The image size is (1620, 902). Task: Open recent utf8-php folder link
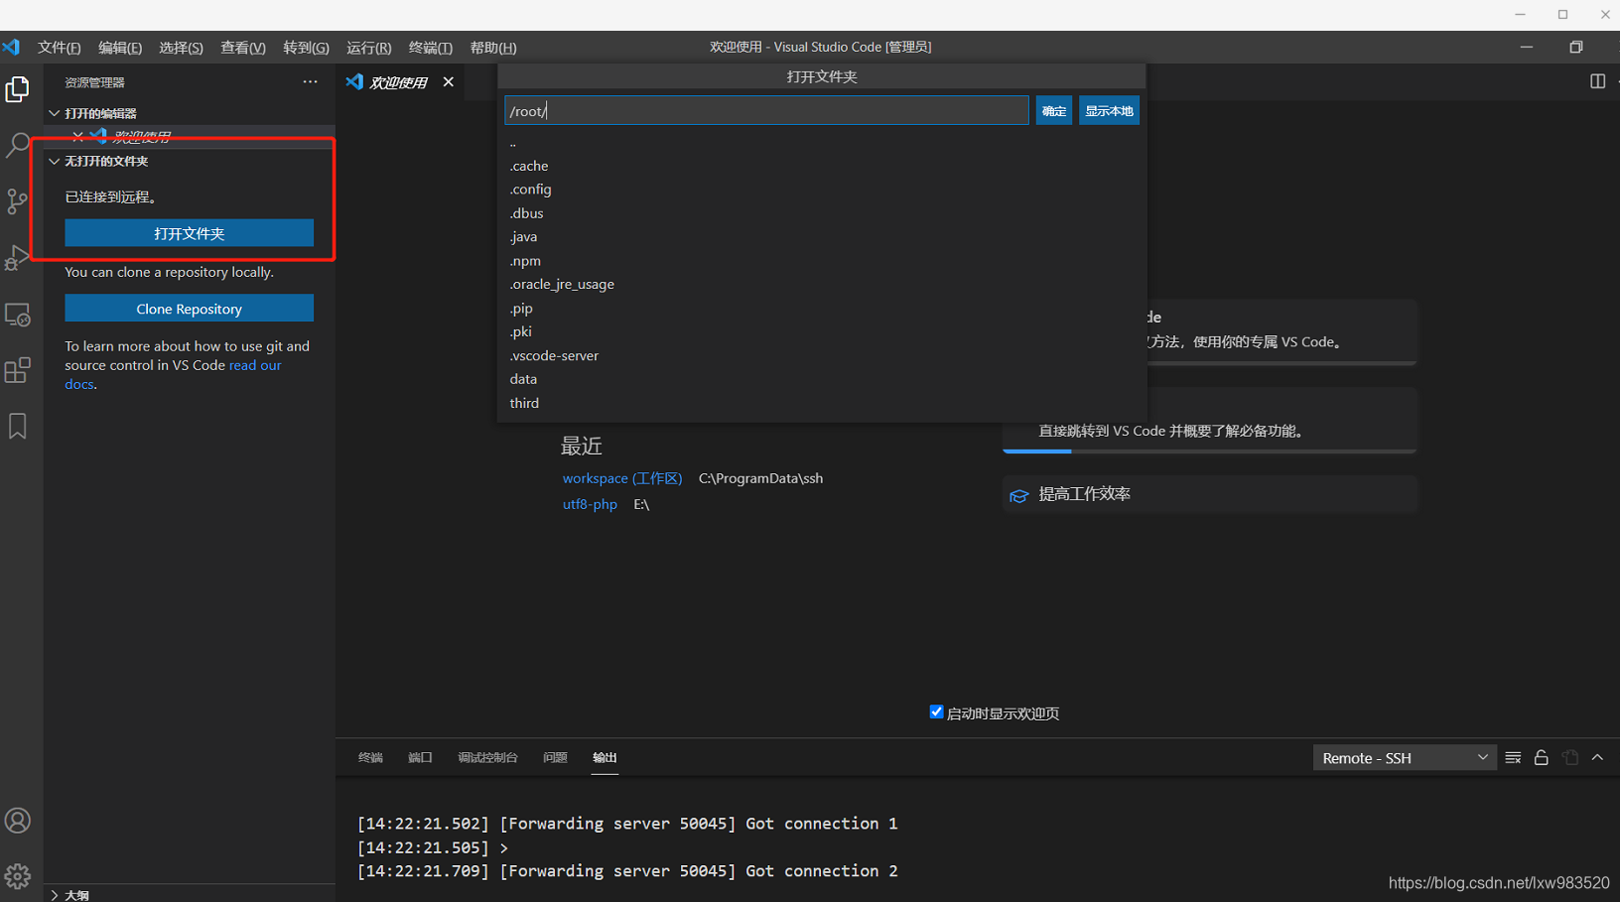(x=590, y=504)
